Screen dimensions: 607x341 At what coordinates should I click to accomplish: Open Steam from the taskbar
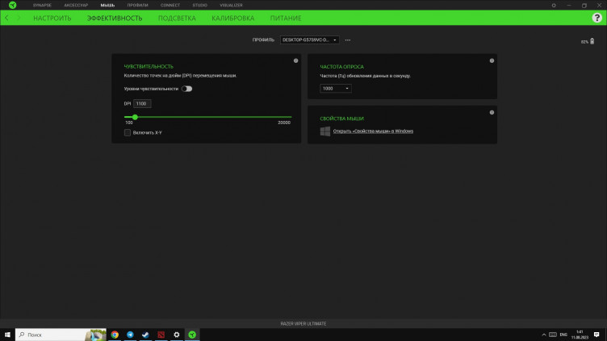pos(145,334)
